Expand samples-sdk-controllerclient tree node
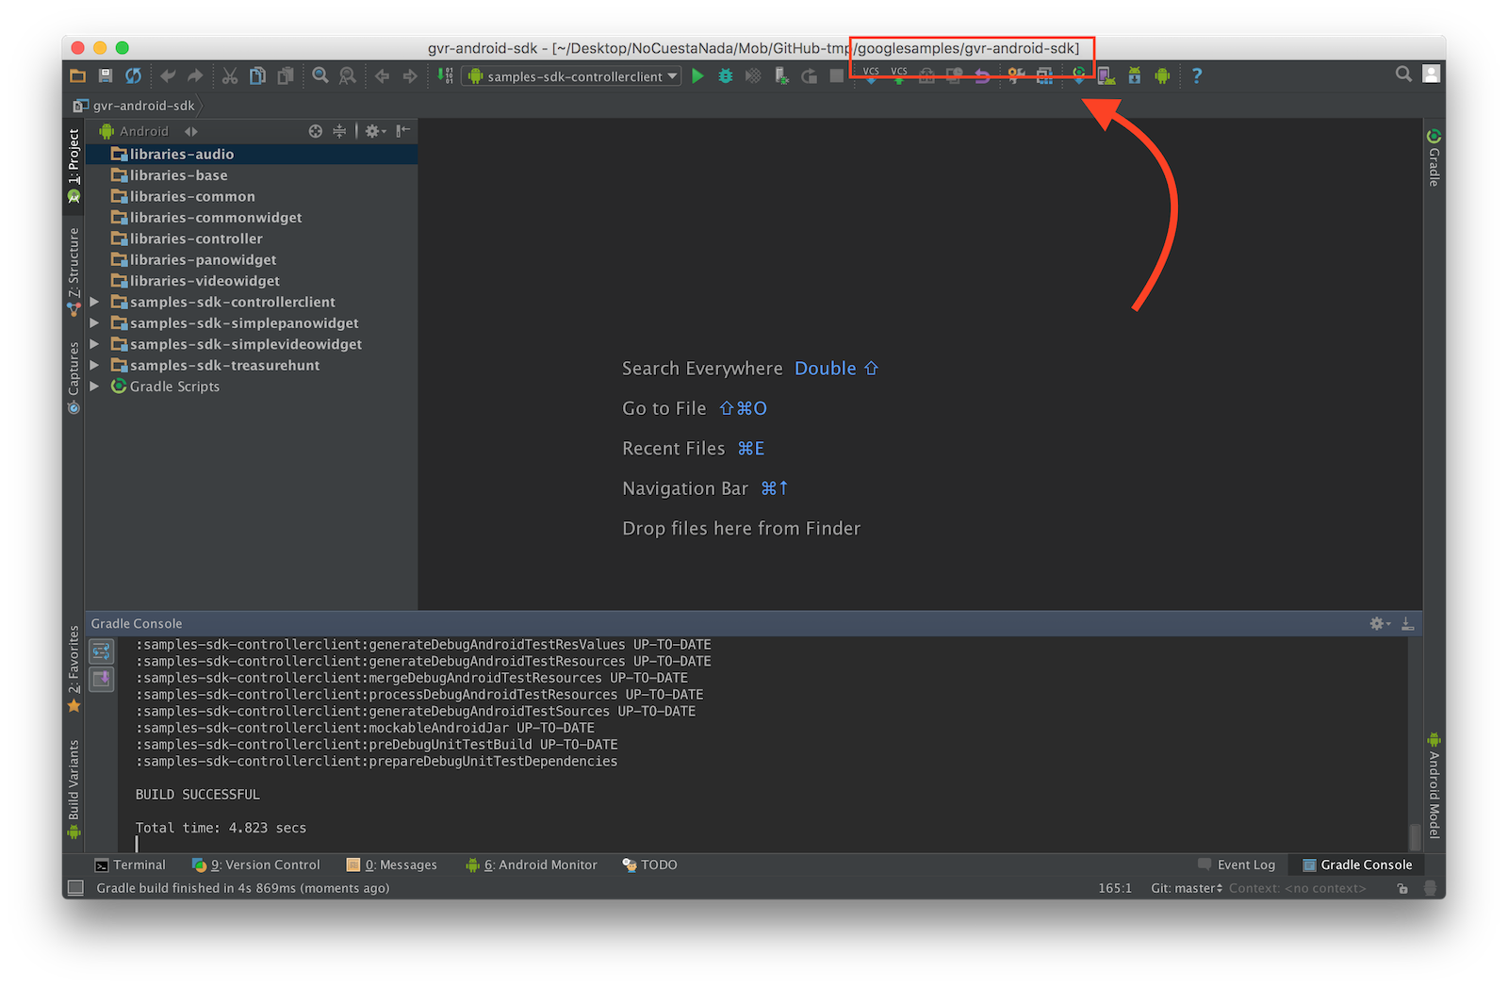1508x988 pixels. coord(94,302)
